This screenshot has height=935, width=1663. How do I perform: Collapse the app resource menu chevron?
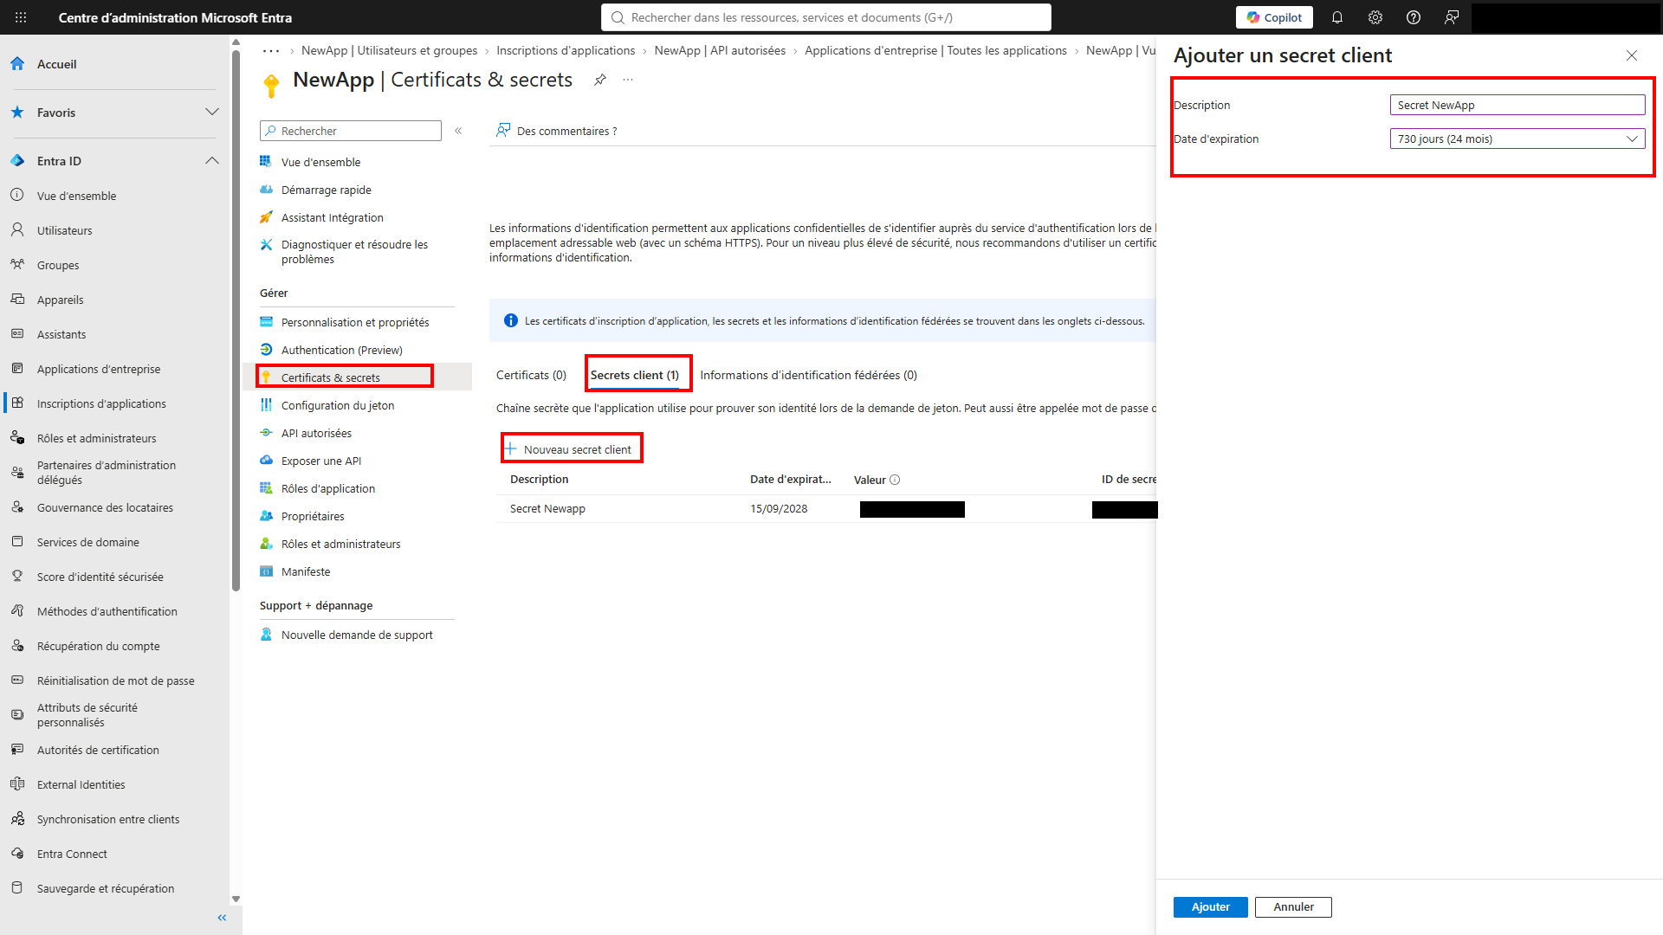point(458,131)
